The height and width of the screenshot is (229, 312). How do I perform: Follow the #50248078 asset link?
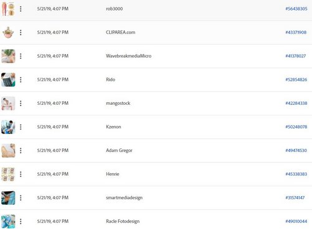tap(296, 127)
